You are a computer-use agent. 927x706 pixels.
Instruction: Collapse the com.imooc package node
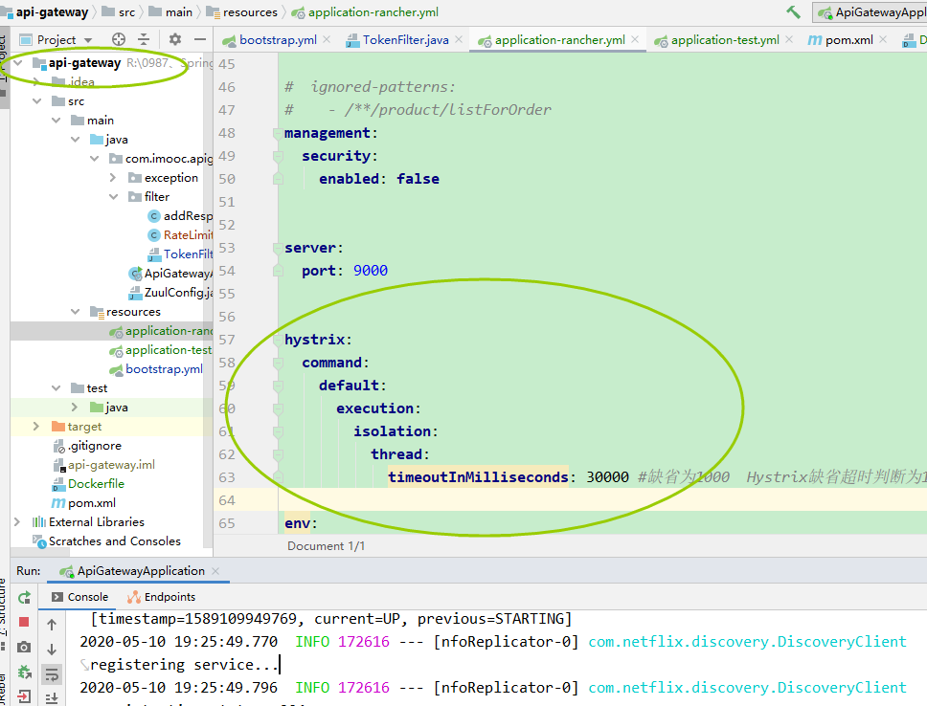pos(95,159)
